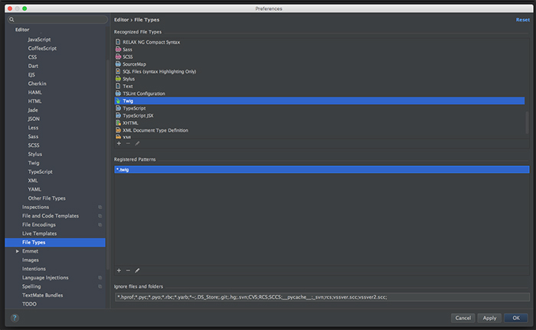The width and height of the screenshot is (536, 330).
Task: Select the *.twig registered pattern
Action: [x=322, y=170]
